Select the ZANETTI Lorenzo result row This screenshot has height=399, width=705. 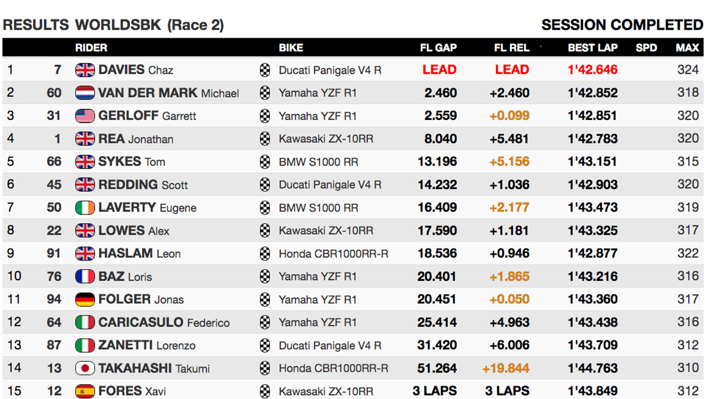pyautogui.click(x=352, y=346)
